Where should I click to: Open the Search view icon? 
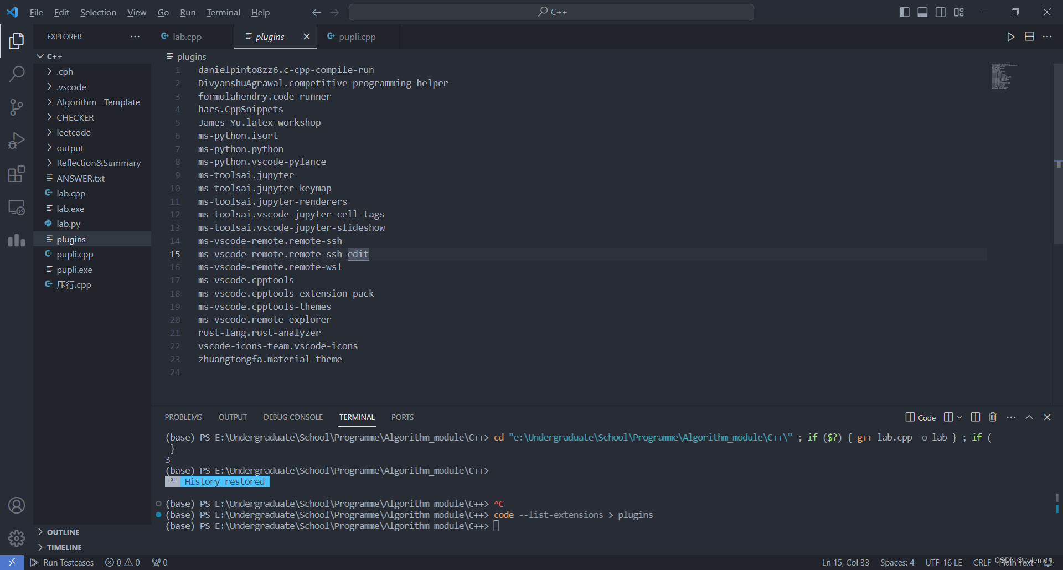click(x=17, y=73)
